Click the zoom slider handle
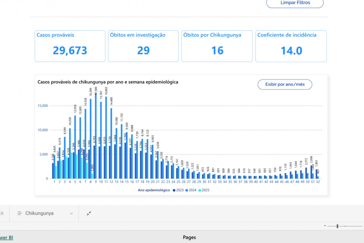 [x=337, y=226]
